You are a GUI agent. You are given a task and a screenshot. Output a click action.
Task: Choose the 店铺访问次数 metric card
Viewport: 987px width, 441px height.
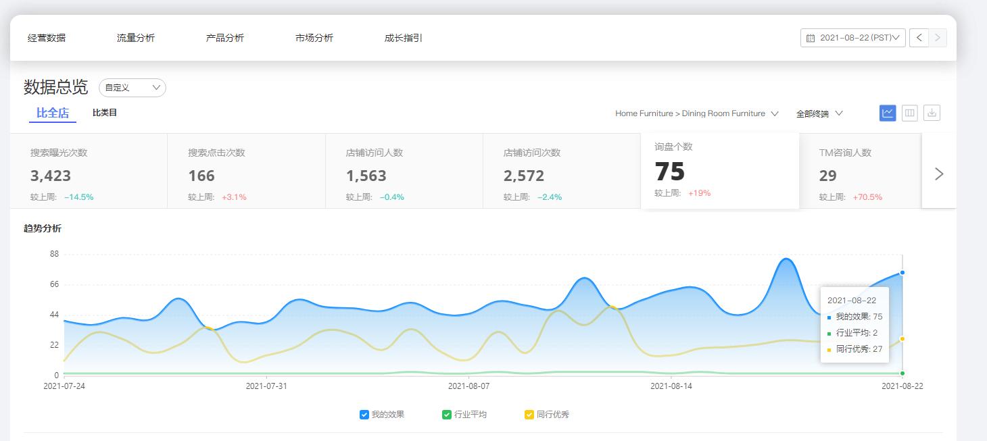pos(562,171)
